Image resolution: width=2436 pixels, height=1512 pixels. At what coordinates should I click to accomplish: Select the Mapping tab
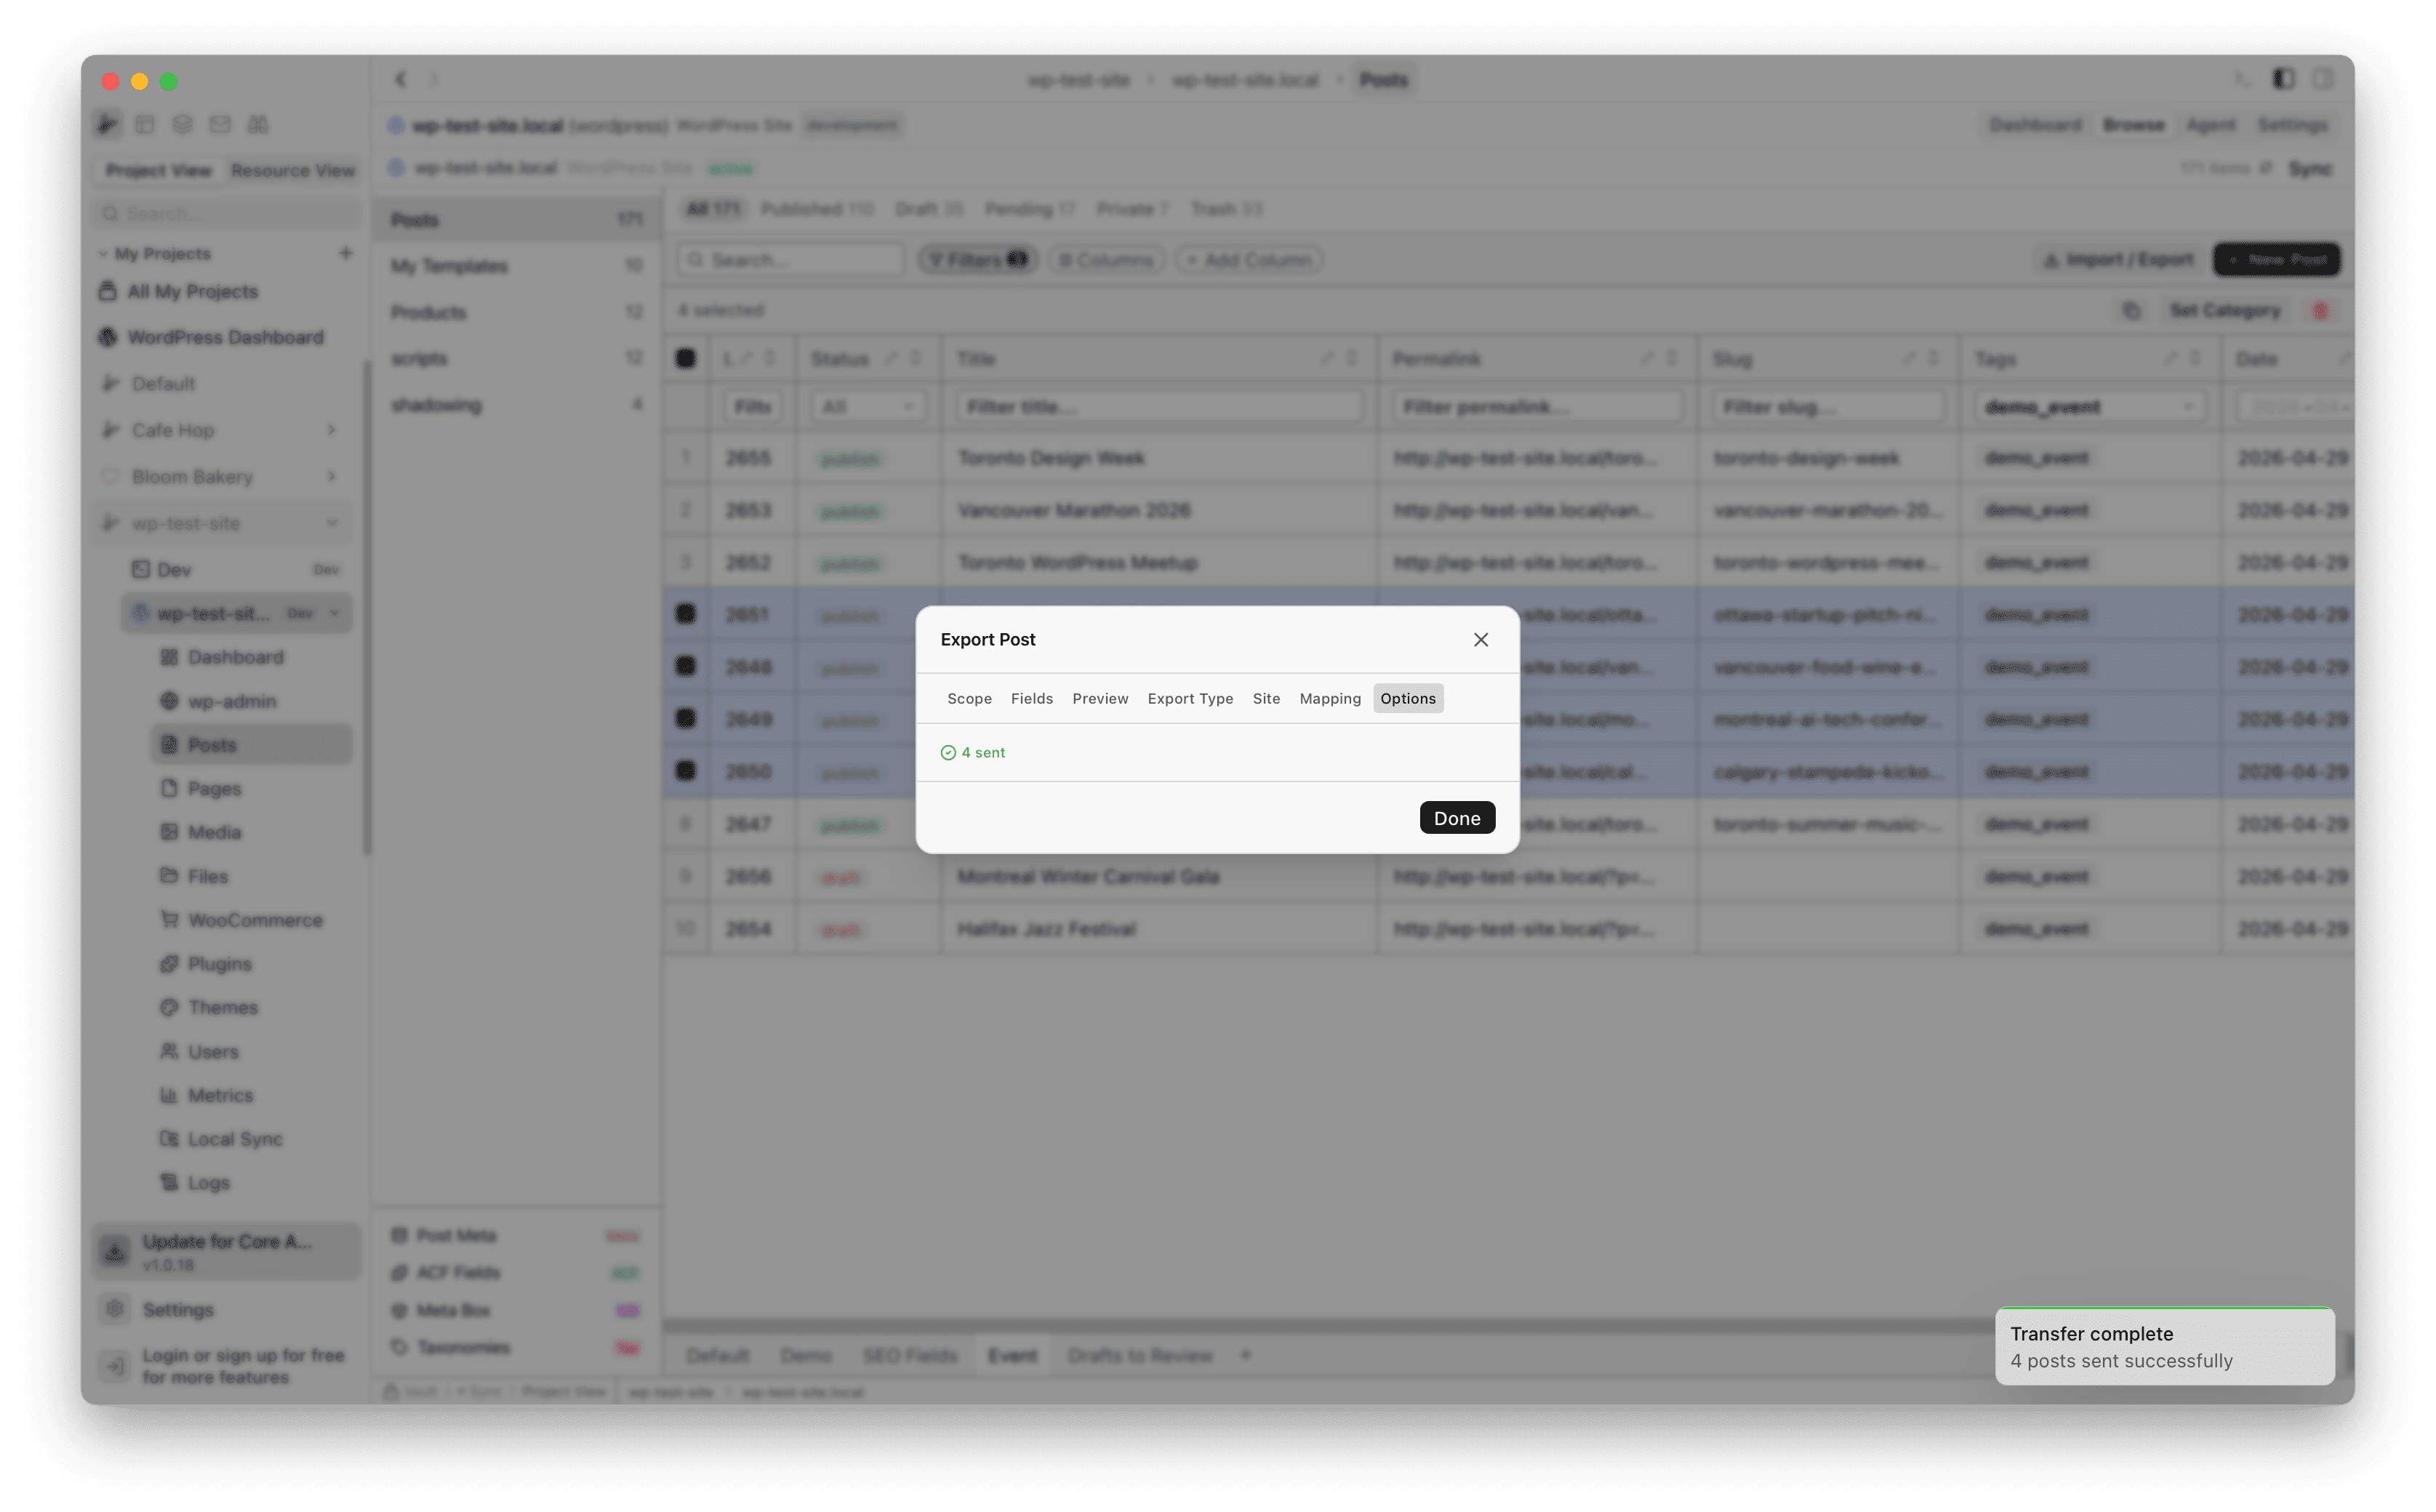point(1329,698)
